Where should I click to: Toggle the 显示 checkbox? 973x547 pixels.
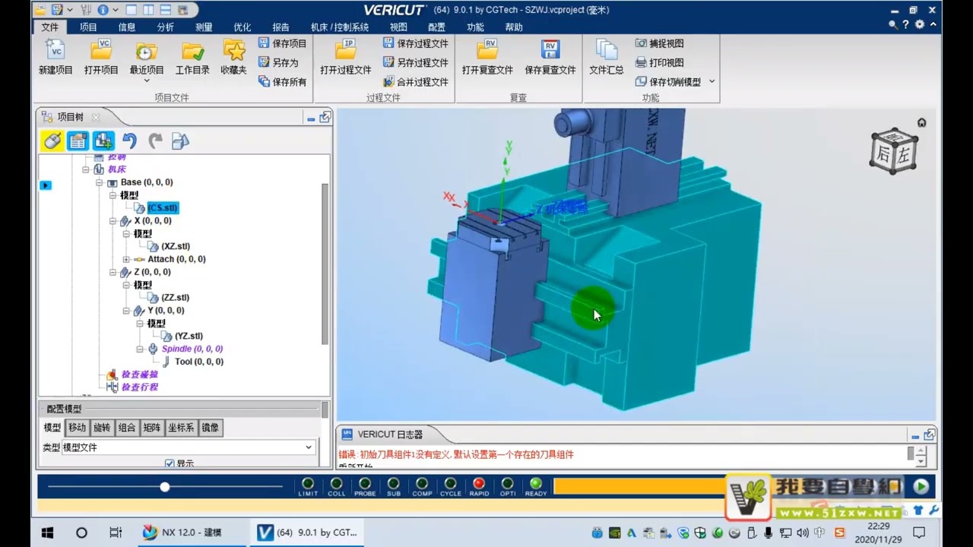(x=170, y=463)
